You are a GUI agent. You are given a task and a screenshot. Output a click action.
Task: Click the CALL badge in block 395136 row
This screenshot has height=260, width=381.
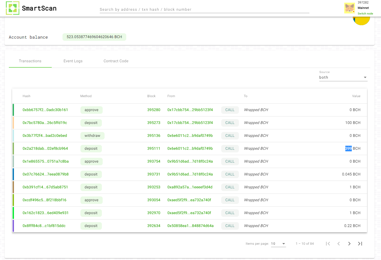point(230,136)
